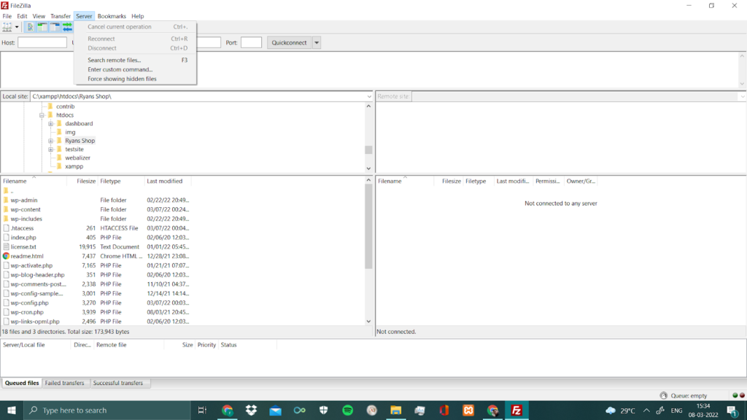Click the local file list scrollbar thumb
The width and height of the screenshot is (747, 420).
point(368,226)
